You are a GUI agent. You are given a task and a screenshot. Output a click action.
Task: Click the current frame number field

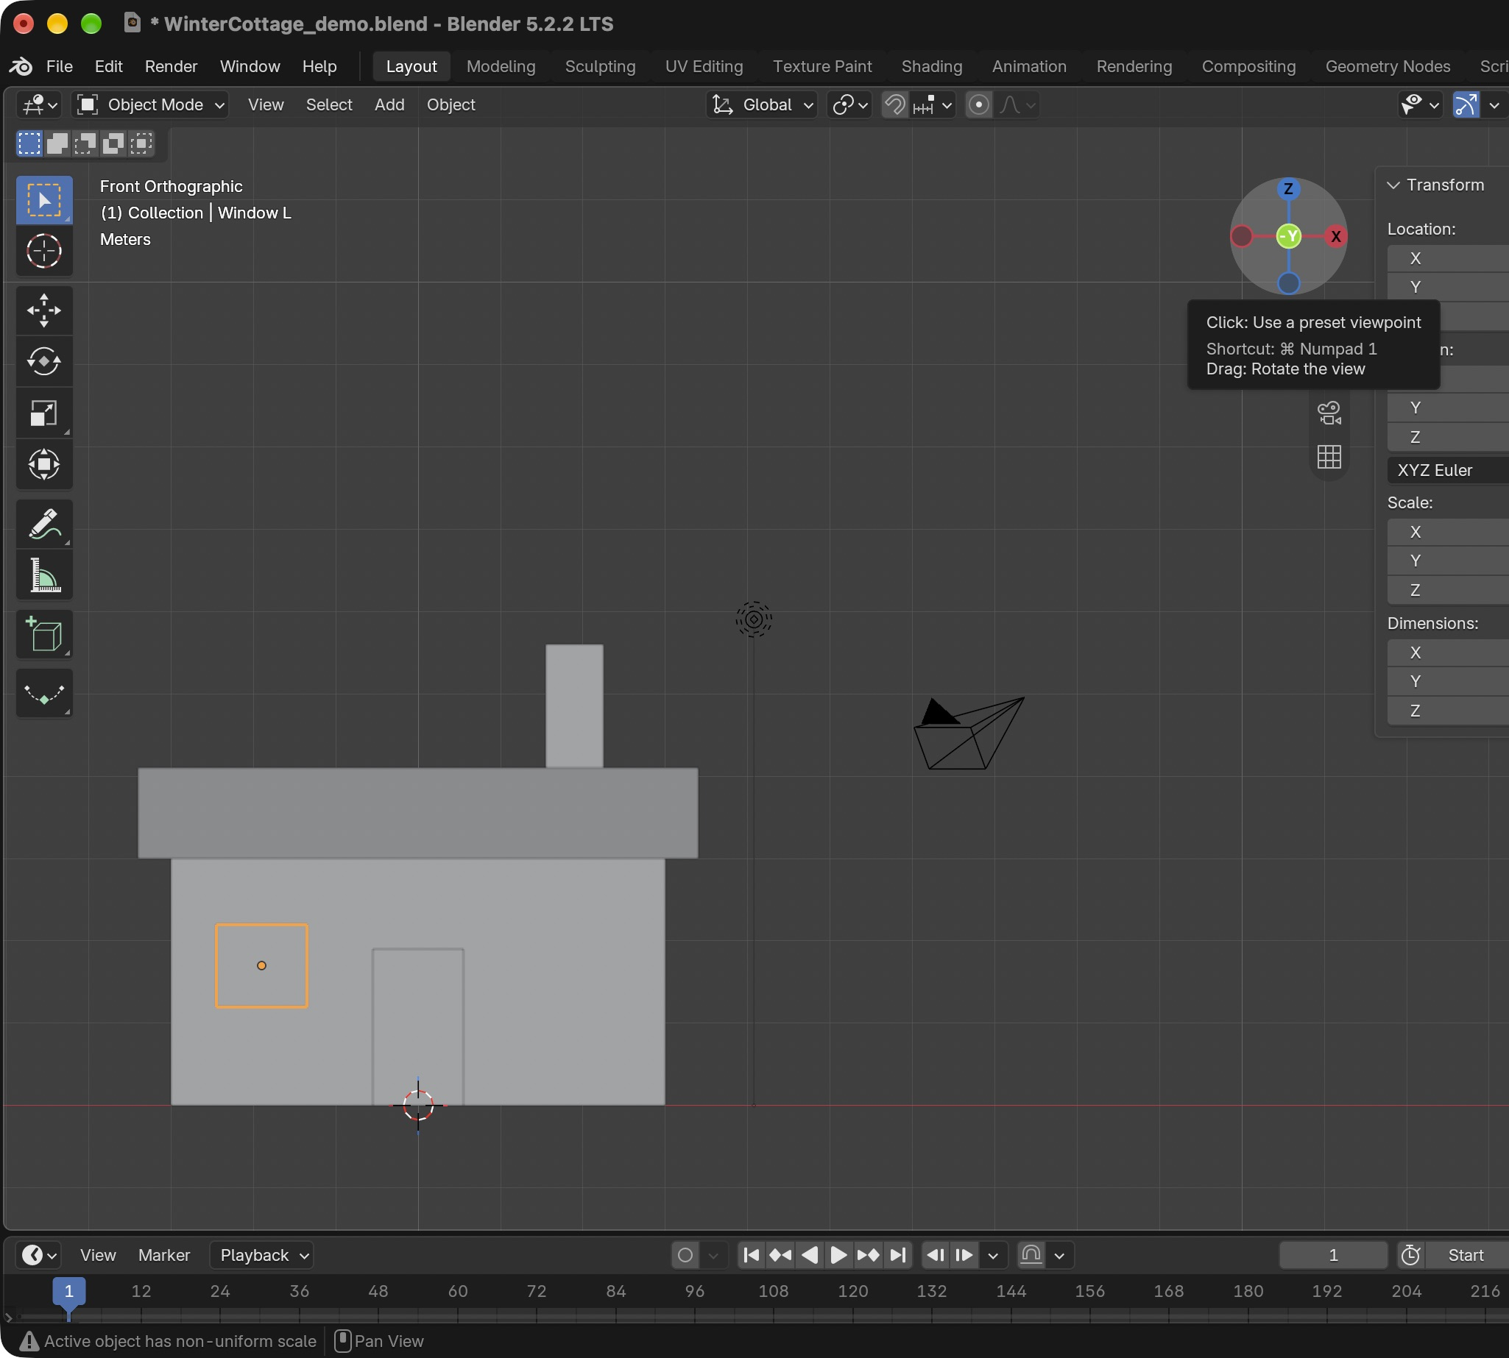[1333, 1255]
